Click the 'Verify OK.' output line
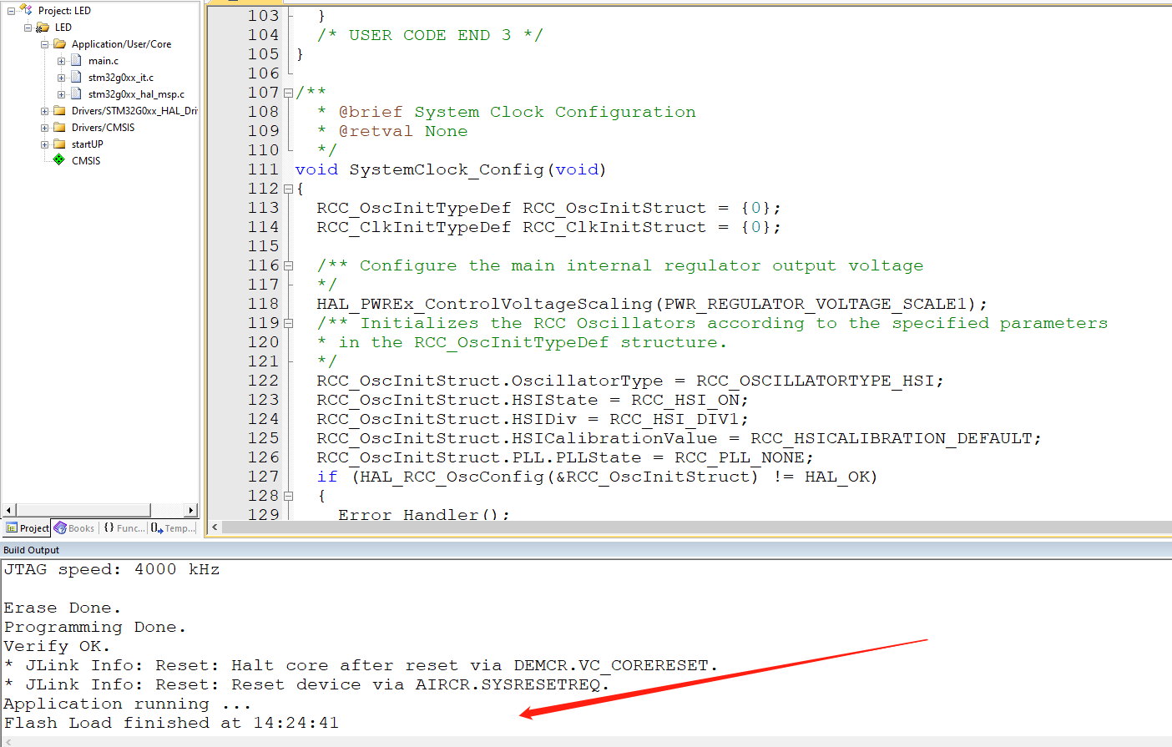The height and width of the screenshot is (747, 1172). (57, 646)
